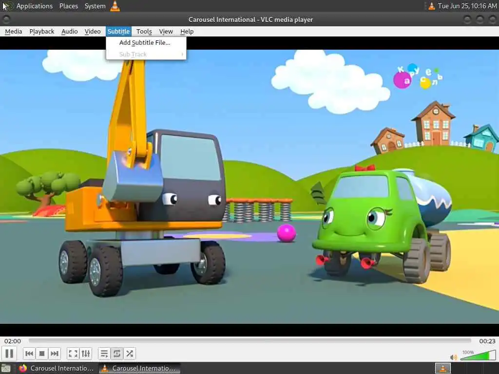Select VLC Carousel International taskbar window
The image size is (499, 374).
pyautogui.click(x=139, y=368)
